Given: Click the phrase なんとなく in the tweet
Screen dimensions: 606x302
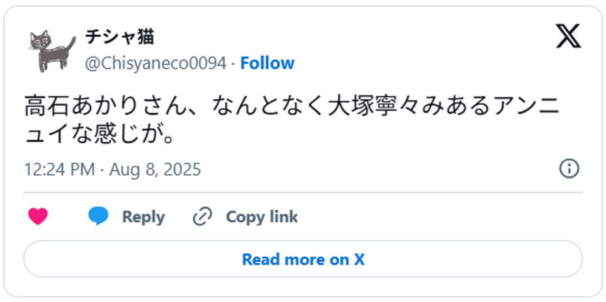Looking at the screenshot, I should [x=266, y=107].
